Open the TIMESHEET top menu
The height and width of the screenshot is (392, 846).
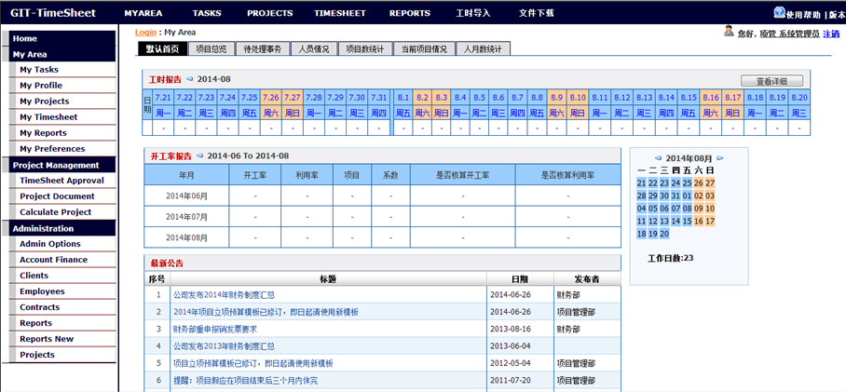tap(339, 13)
